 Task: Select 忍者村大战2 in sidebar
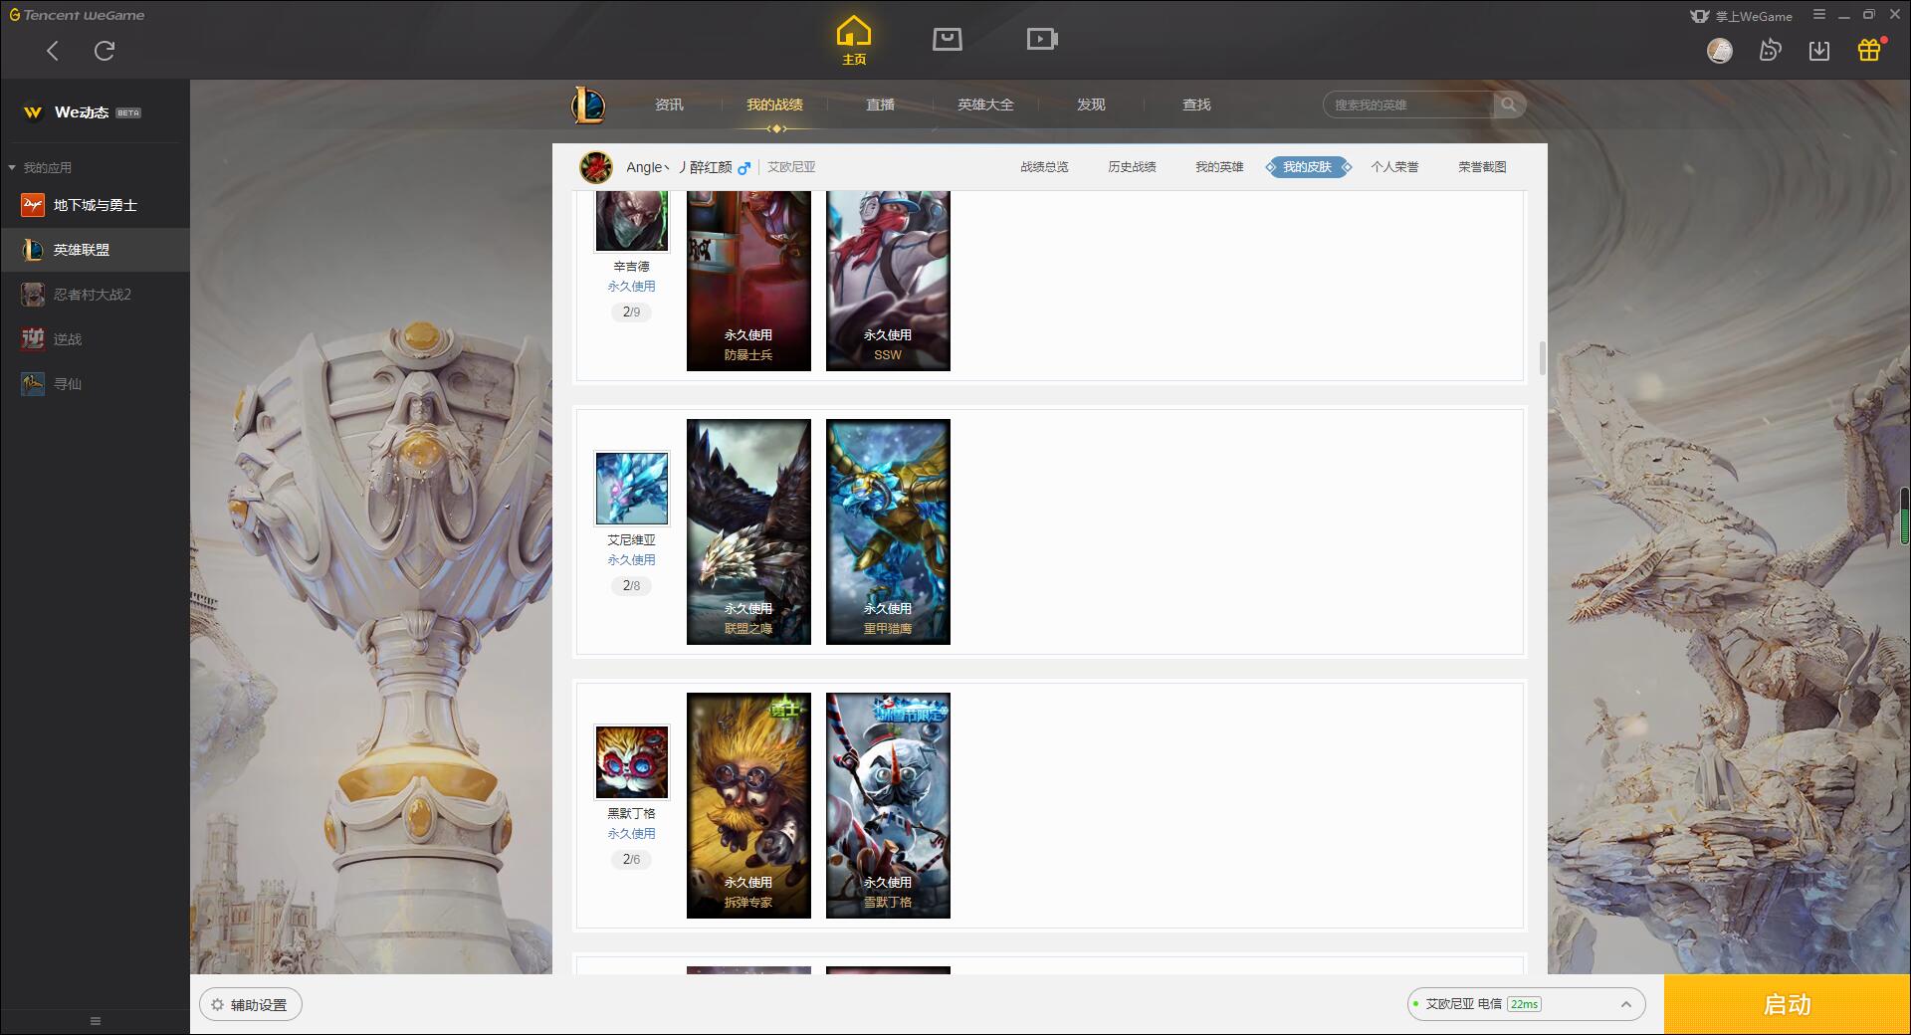pyautogui.click(x=95, y=295)
